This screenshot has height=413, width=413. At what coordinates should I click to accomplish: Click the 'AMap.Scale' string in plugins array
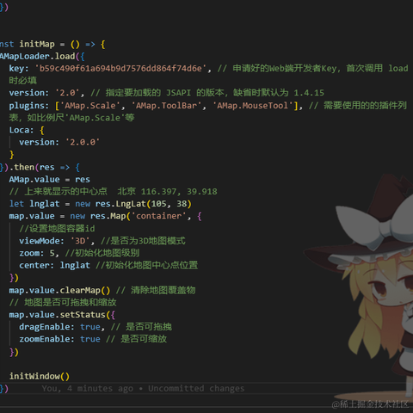coord(90,106)
